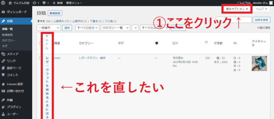Click the post's featured image thumbnail

259,64
